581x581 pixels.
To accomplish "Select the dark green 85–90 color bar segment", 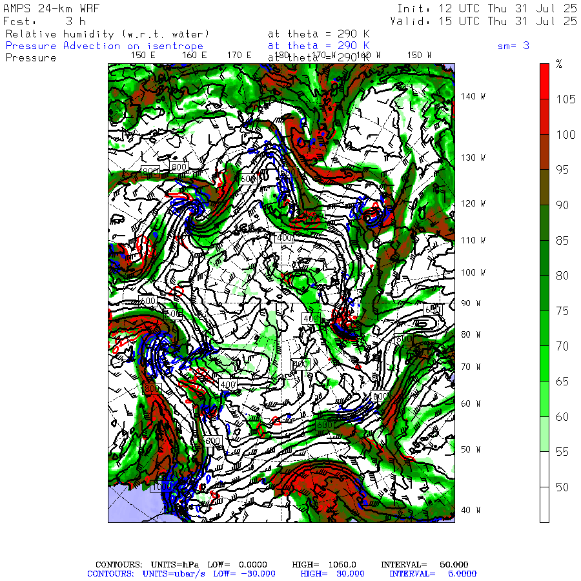I will coord(544,222).
